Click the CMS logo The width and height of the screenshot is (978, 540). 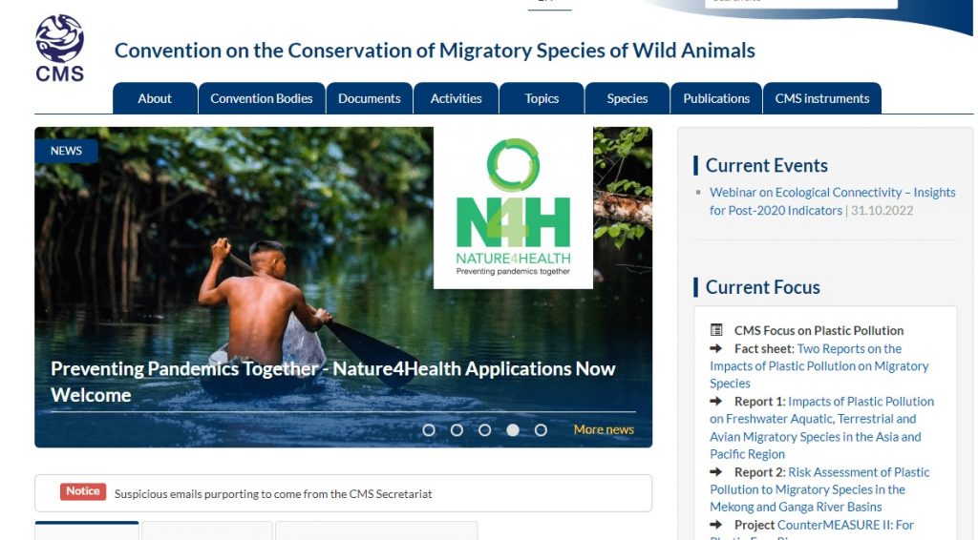tap(59, 48)
